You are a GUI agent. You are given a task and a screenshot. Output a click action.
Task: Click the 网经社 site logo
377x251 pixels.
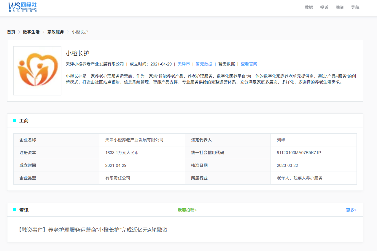23,7
